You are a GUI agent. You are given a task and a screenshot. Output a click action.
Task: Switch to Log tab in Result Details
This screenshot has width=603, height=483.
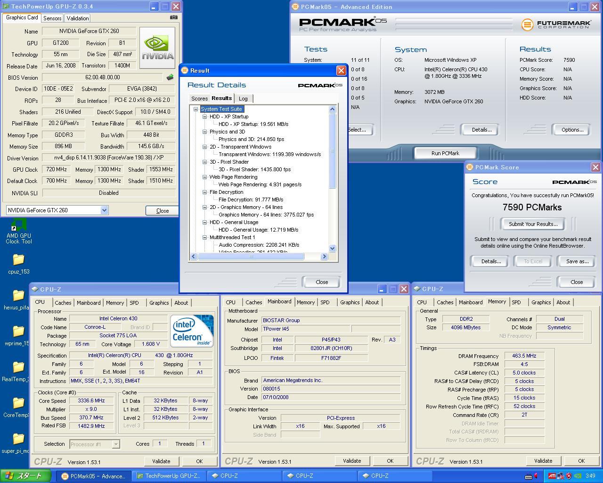(x=243, y=99)
